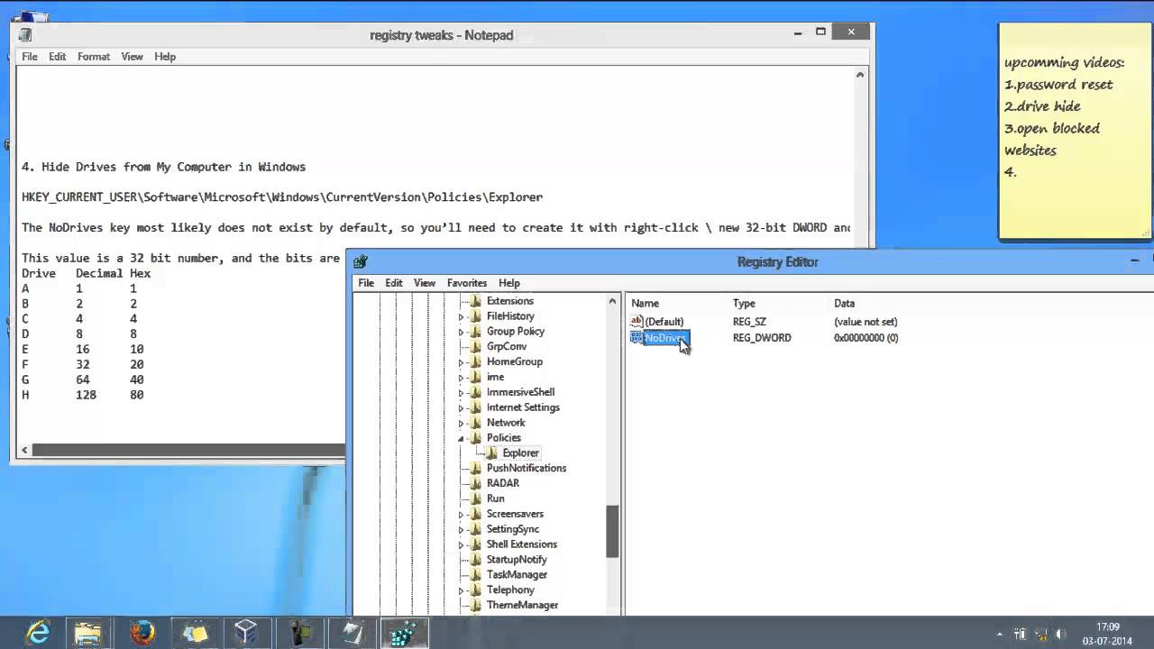The height and width of the screenshot is (649, 1154).
Task: Open File Explorer from the taskbar
Action: tap(88, 633)
